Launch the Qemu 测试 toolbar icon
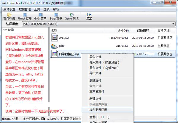This screenshot has width=178, height=123. point(71,17)
